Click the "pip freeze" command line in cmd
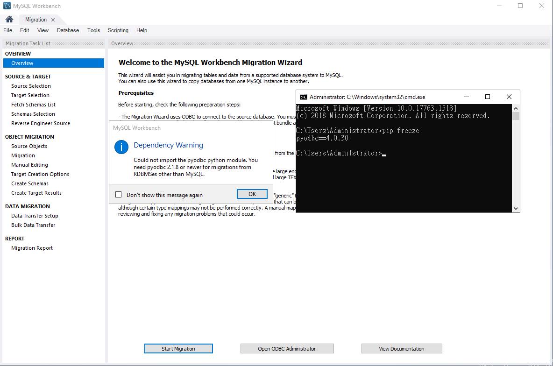The image size is (553, 366). tap(358, 131)
